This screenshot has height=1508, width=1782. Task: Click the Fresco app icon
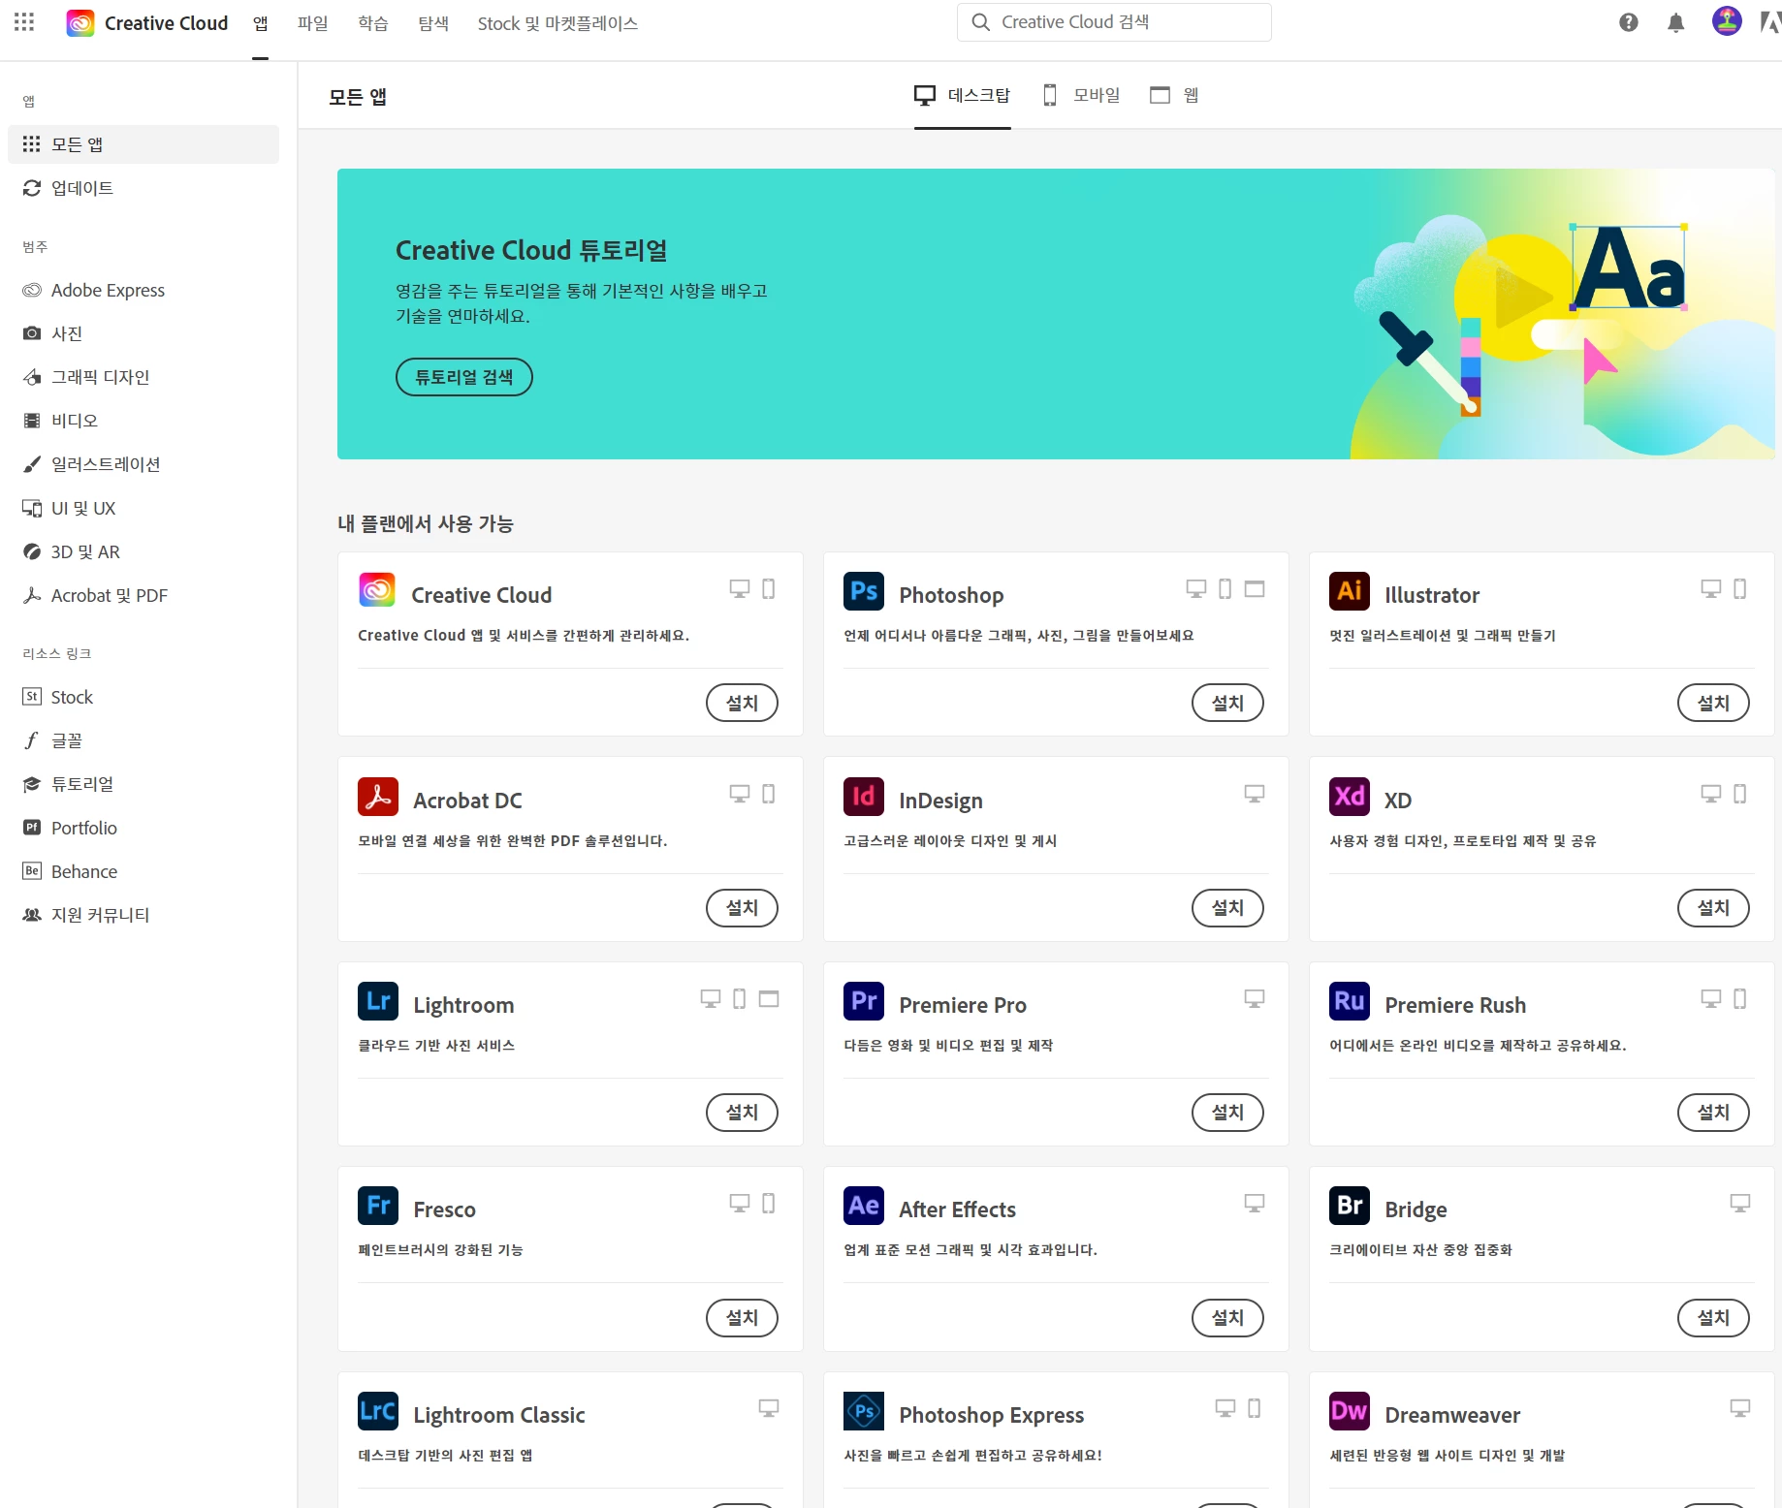(x=378, y=1206)
